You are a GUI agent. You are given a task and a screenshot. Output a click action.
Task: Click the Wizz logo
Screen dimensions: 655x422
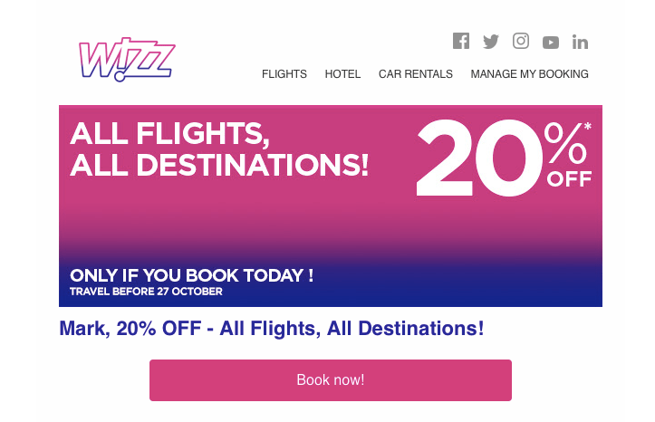[126, 60]
